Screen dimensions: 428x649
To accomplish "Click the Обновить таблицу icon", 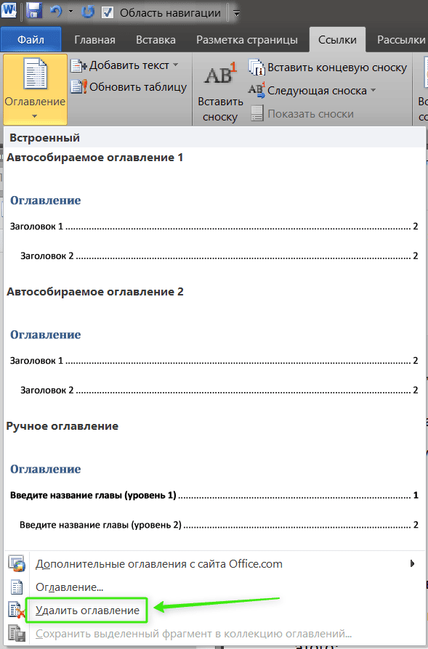I will pos(78,87).
